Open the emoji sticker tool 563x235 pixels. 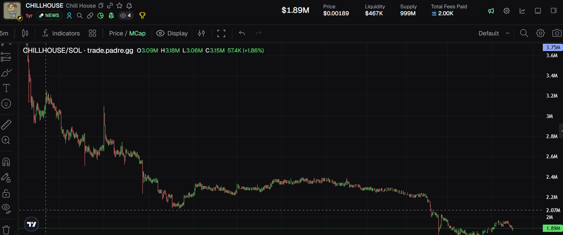click(7, 103)
